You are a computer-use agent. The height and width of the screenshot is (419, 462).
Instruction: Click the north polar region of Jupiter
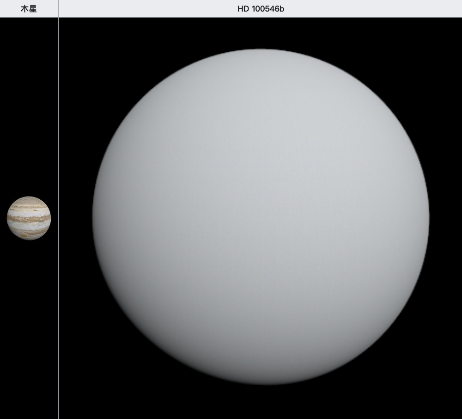(x=29, y=199)
